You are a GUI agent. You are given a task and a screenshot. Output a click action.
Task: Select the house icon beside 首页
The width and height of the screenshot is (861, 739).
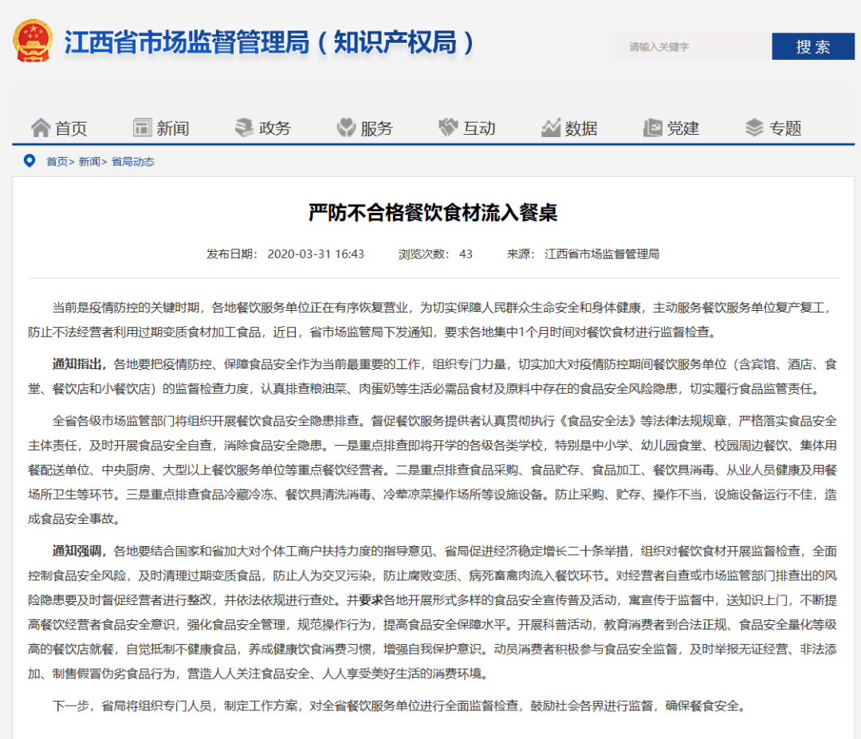click(40, 128)
